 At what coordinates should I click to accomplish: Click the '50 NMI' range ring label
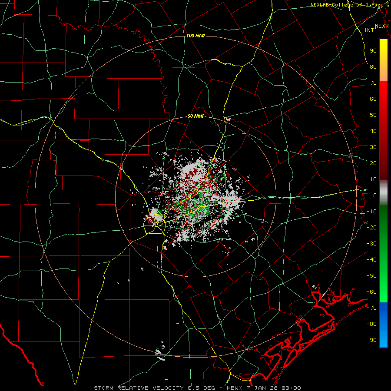(195, 116)
